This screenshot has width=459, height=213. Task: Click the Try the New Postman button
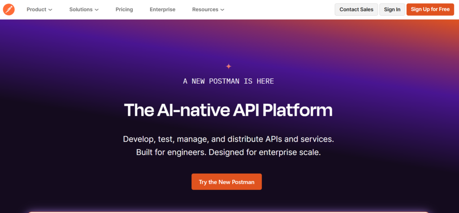click(226, 182)
